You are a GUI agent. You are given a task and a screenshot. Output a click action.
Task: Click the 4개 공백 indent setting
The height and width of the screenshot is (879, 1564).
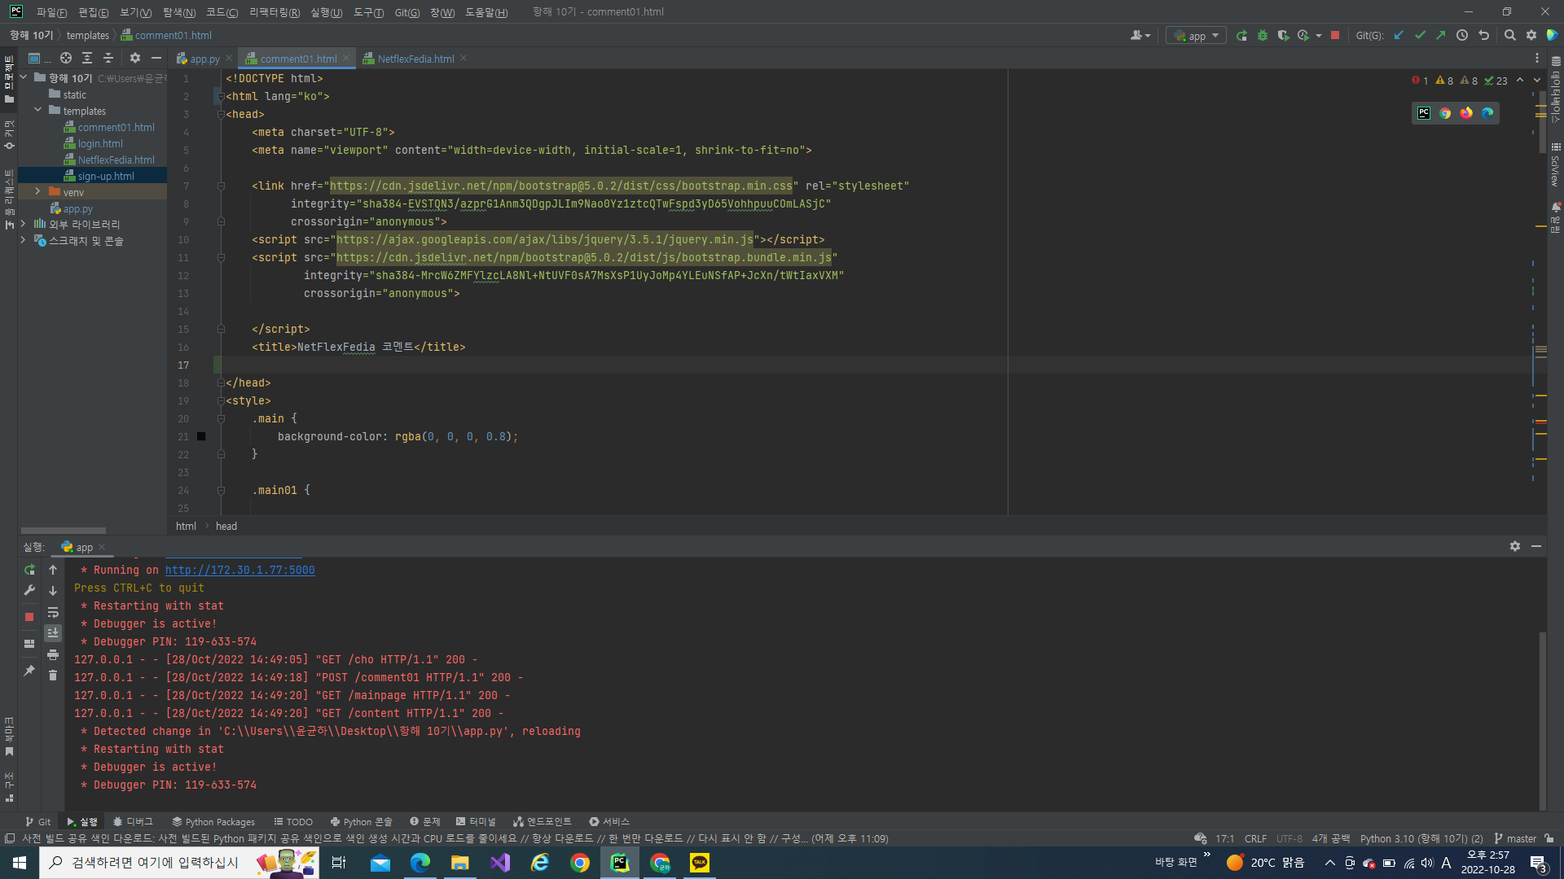(x=1331, y=838)
